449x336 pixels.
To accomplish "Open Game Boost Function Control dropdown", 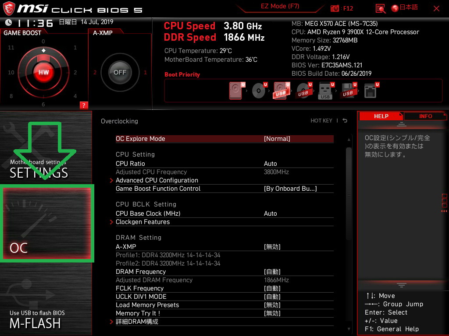I will coord(224,189).
